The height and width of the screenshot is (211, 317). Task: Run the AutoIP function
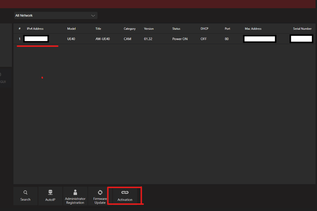point(50,196)
